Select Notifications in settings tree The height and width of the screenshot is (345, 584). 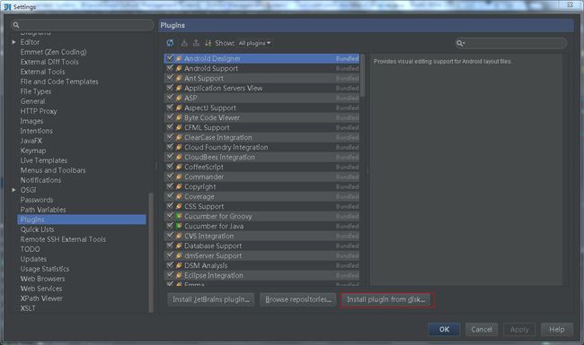pyautogui.click(x=40, y=180)
